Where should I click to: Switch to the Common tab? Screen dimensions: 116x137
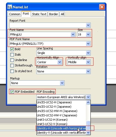tap(15, 14)
